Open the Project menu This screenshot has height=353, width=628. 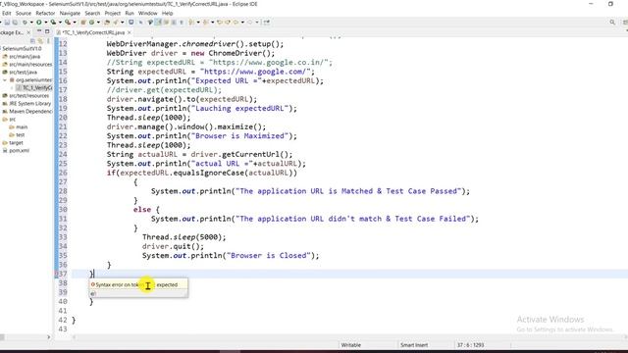pos(113,13)
